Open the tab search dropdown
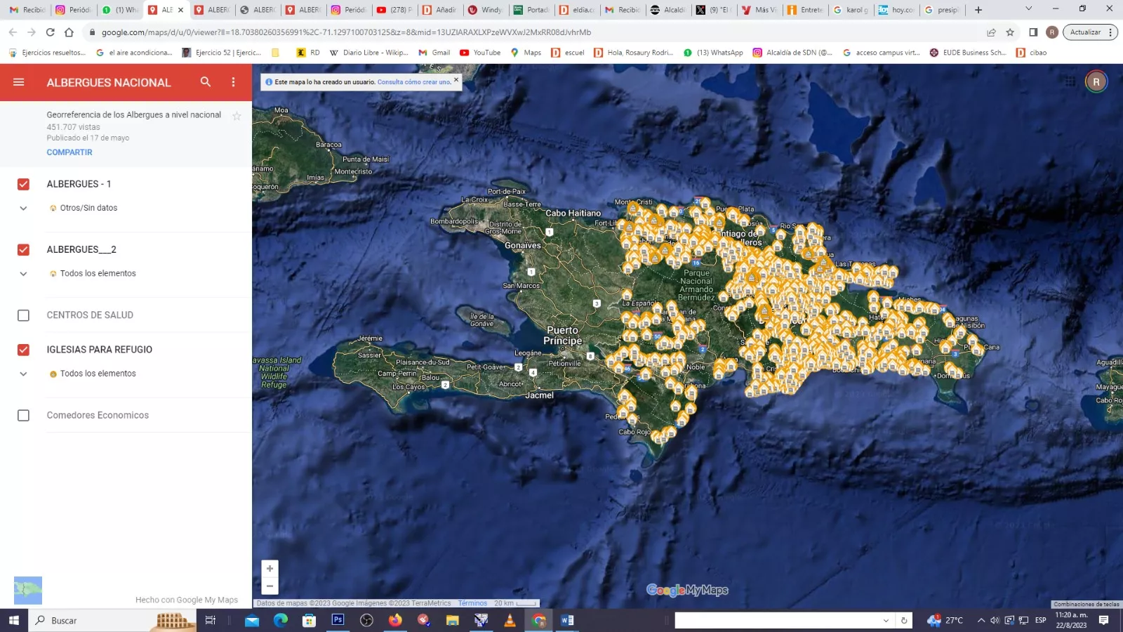This screenshot has width=1123, height=632. point(1028,9)
